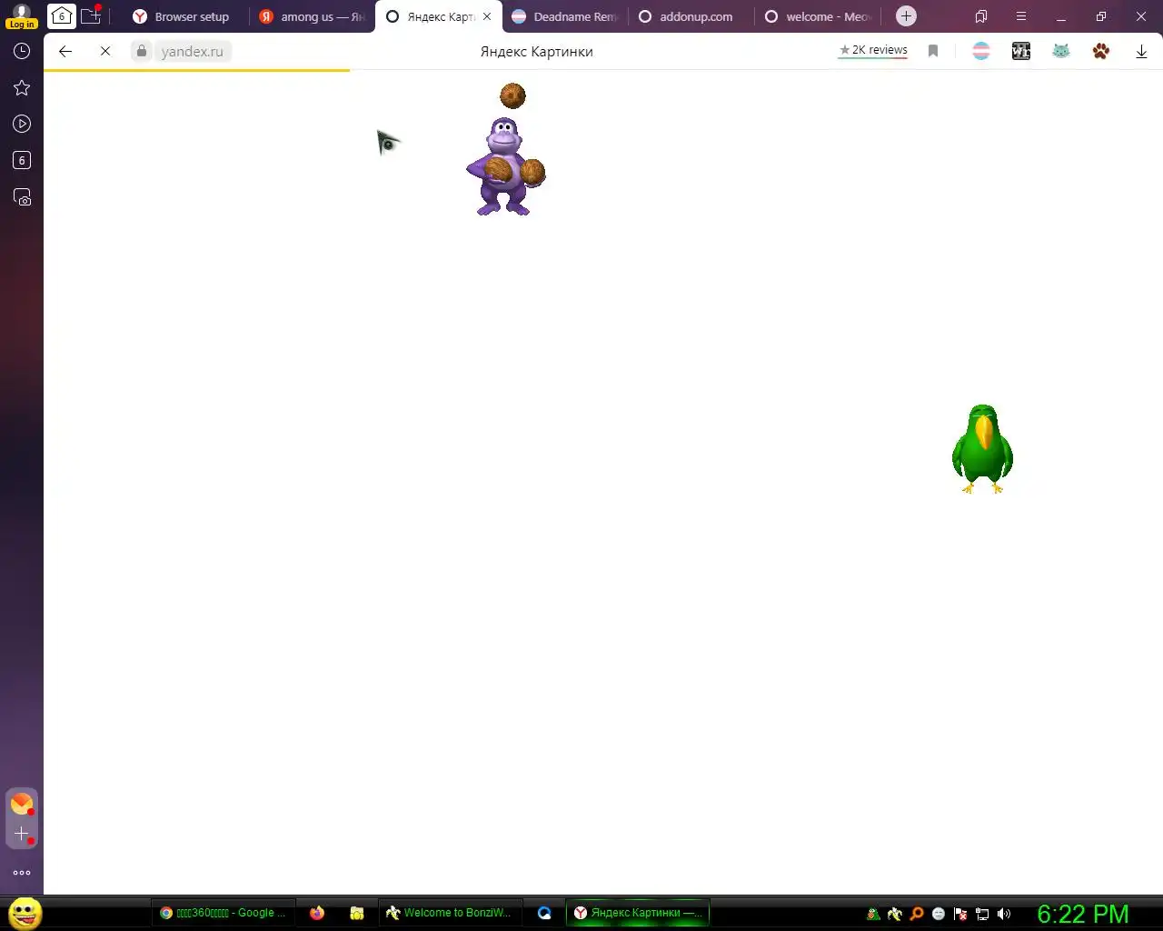
Task: Click the brown paw print extension icon
Action: (x=1101, y=51)
